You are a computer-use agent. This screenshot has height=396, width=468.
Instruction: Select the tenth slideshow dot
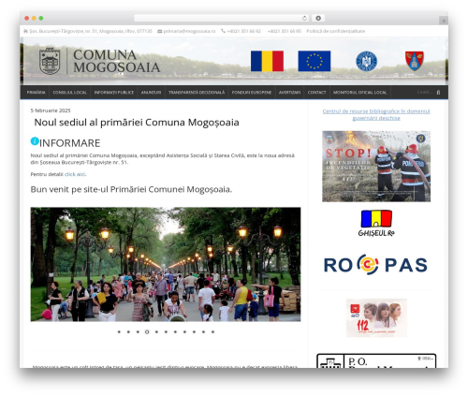[203, 331]
